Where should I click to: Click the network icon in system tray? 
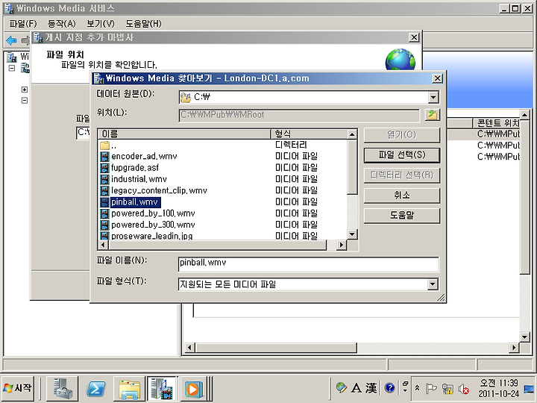tap(447, 389)
